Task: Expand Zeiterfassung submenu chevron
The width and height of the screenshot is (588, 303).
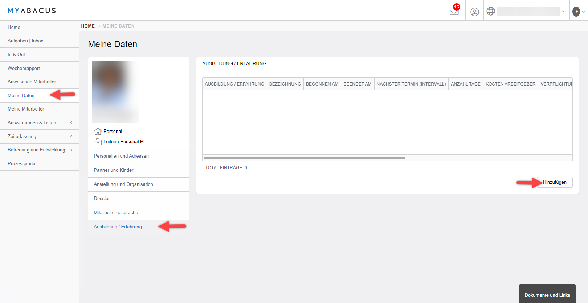Action: coord(71,136)
